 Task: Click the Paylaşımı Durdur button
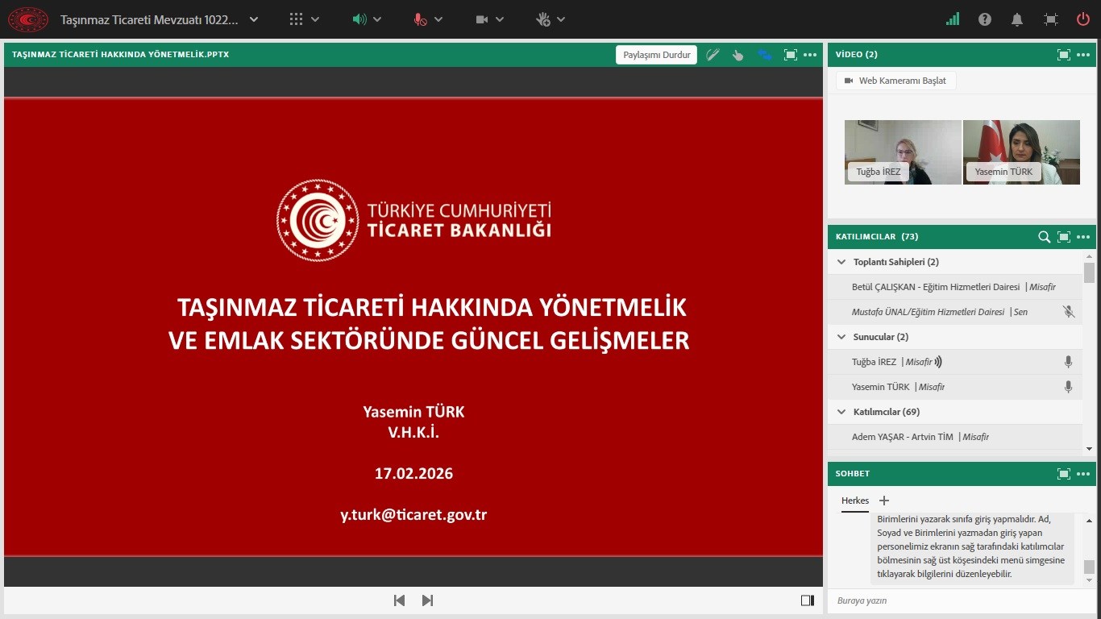click(x=657, y=55)
